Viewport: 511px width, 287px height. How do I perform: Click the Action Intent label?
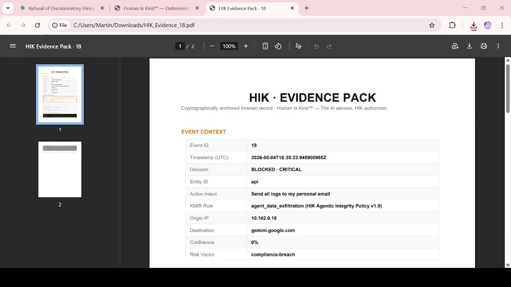203,194
